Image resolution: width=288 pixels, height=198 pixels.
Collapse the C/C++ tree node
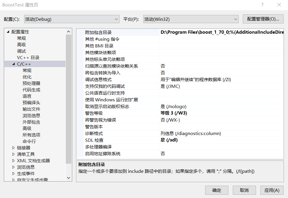coord(14,64)
